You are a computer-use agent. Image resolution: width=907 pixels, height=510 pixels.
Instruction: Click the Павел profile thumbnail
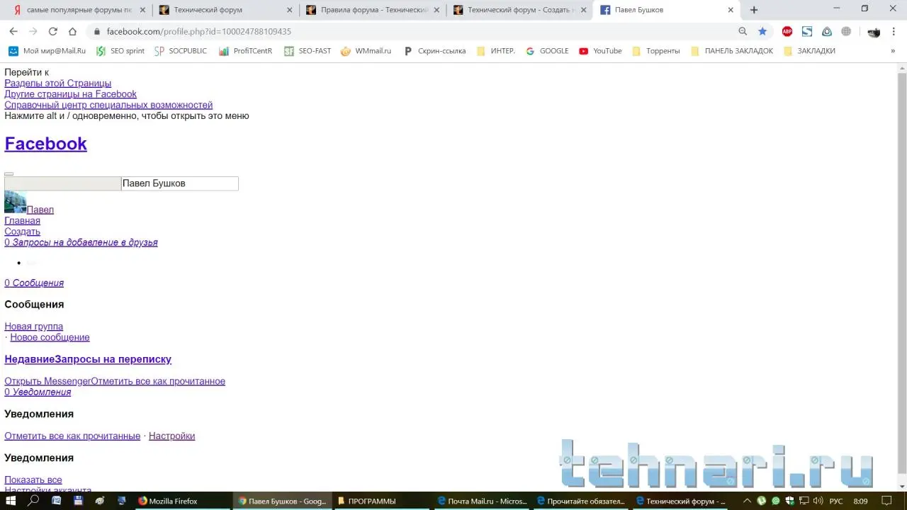point(15,202)
